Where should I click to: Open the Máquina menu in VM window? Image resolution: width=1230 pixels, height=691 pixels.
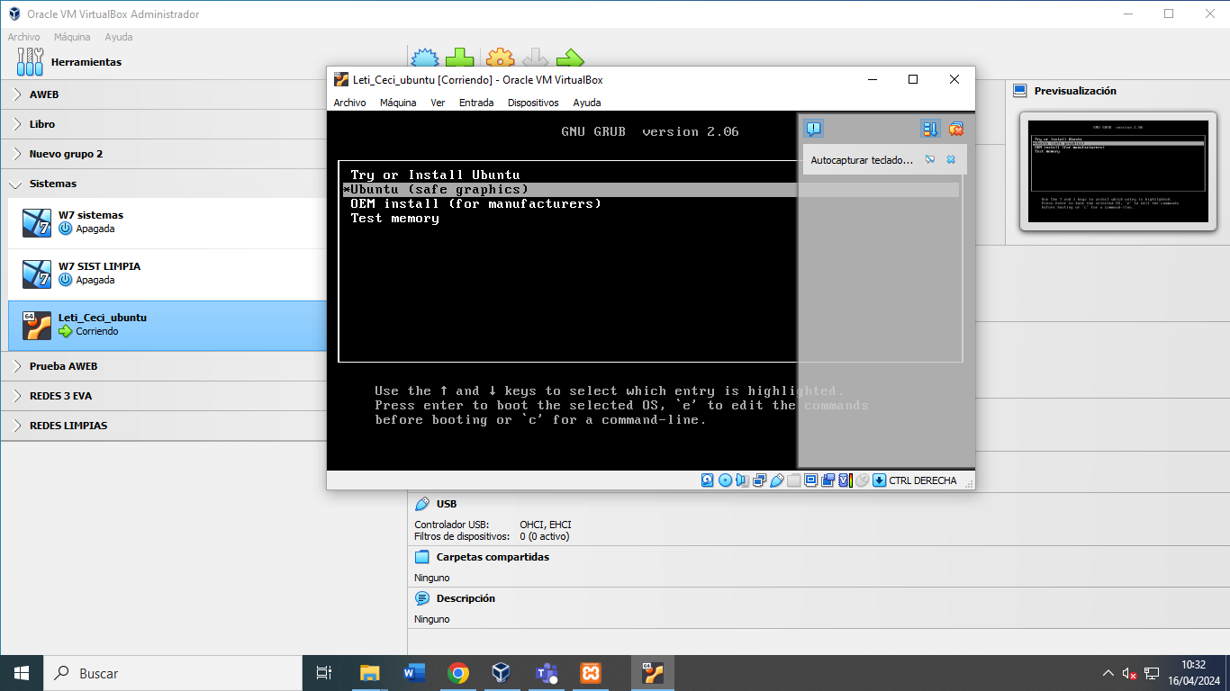point(398,103)
